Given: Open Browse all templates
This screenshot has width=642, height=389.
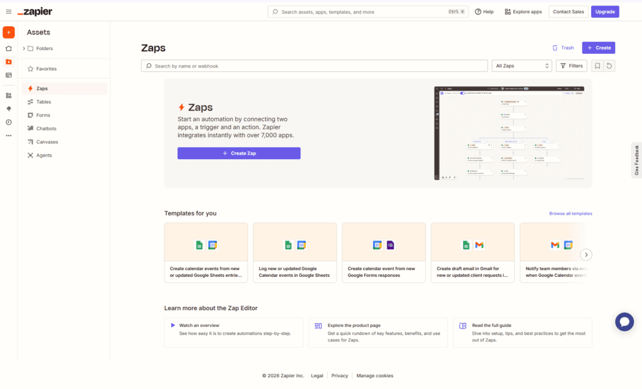Looking at the screenshot, I should [570, 213].
